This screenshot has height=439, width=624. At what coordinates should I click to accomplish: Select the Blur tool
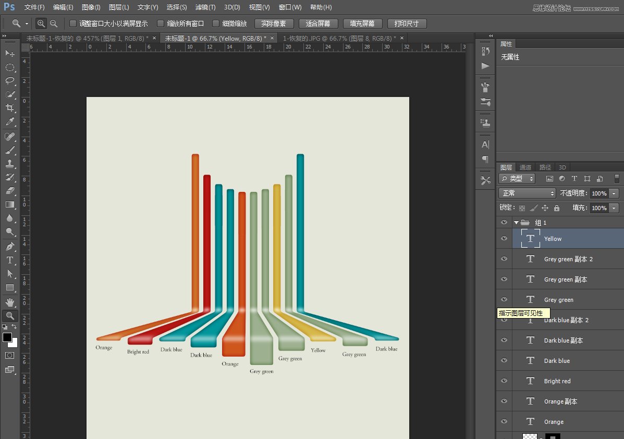(10, 218)
